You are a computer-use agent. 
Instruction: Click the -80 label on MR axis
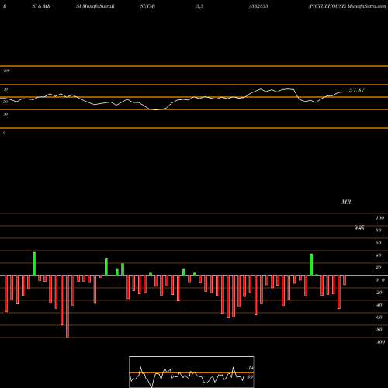[x=379, y=330]
